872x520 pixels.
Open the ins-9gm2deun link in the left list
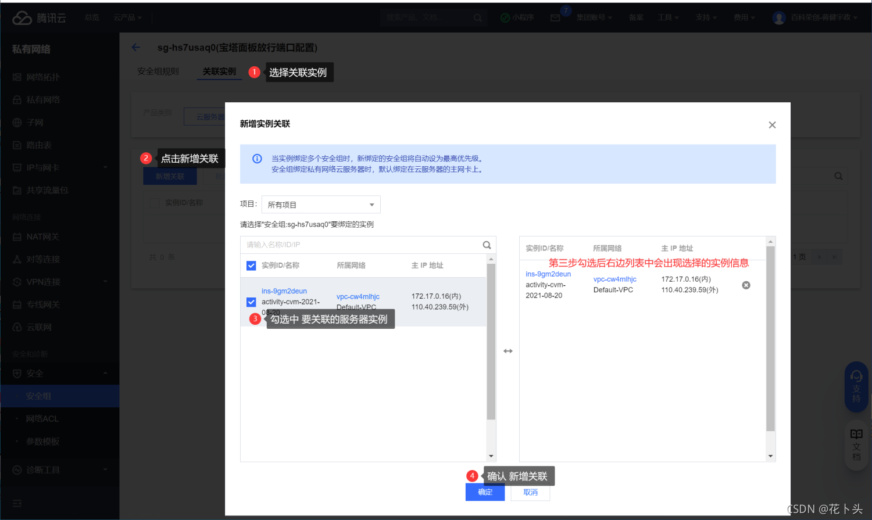(x=284, y=291)
